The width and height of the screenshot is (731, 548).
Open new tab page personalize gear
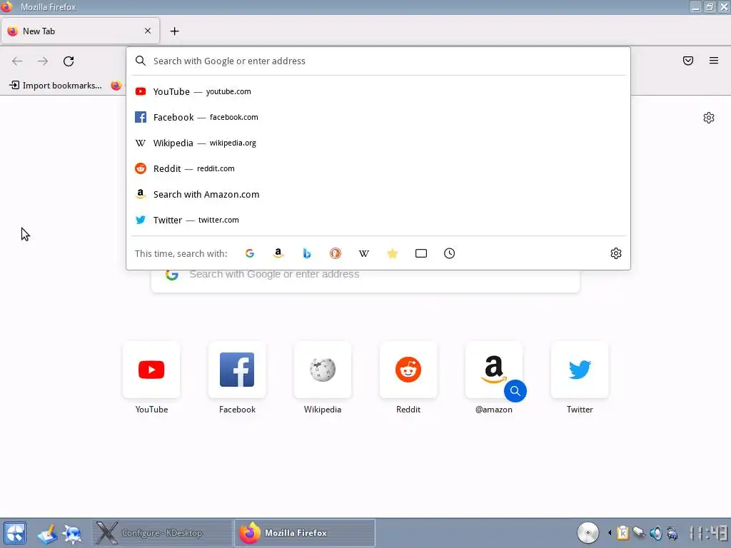pos(709,118)
